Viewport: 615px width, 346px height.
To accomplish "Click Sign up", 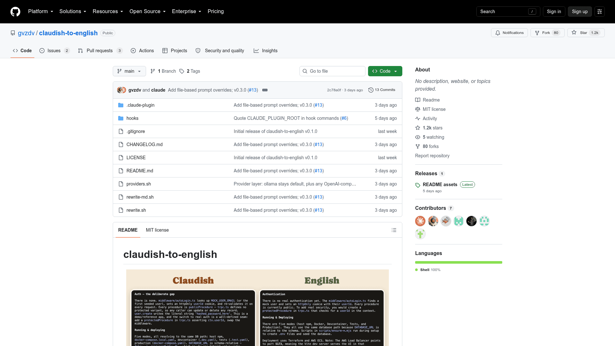I will [x=580, y=12].
